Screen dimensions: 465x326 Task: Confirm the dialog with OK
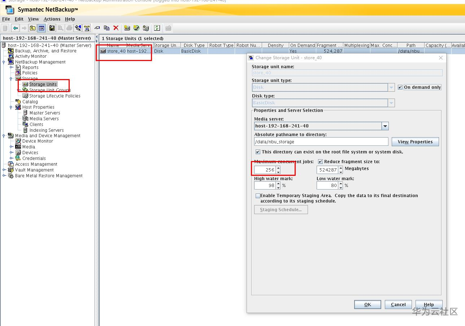point(368,305)
